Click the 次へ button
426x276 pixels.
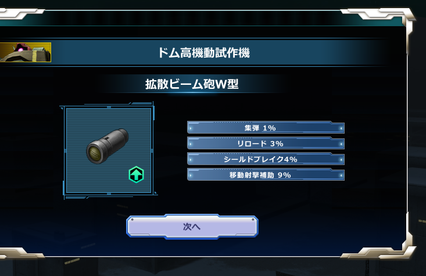[192, 227]
